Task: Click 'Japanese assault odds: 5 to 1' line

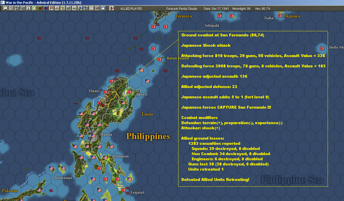Action: pyautogui.click(x=225, y=97)
